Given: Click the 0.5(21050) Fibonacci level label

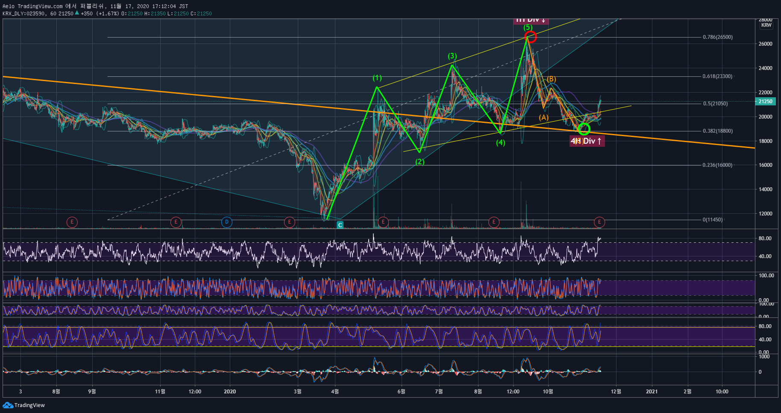Looking at the screenshot, I should (715, 104).
